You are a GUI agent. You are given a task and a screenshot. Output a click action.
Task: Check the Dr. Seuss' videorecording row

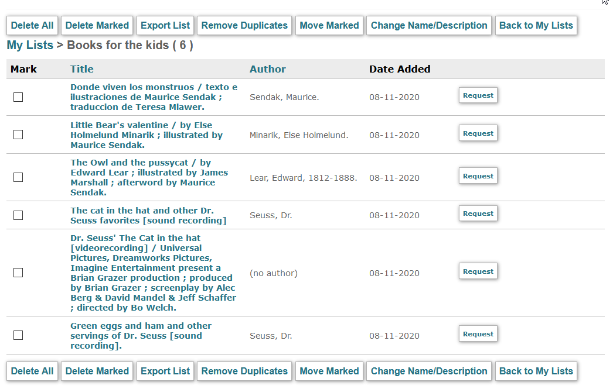pyautogui.click(x=18, y=273)
